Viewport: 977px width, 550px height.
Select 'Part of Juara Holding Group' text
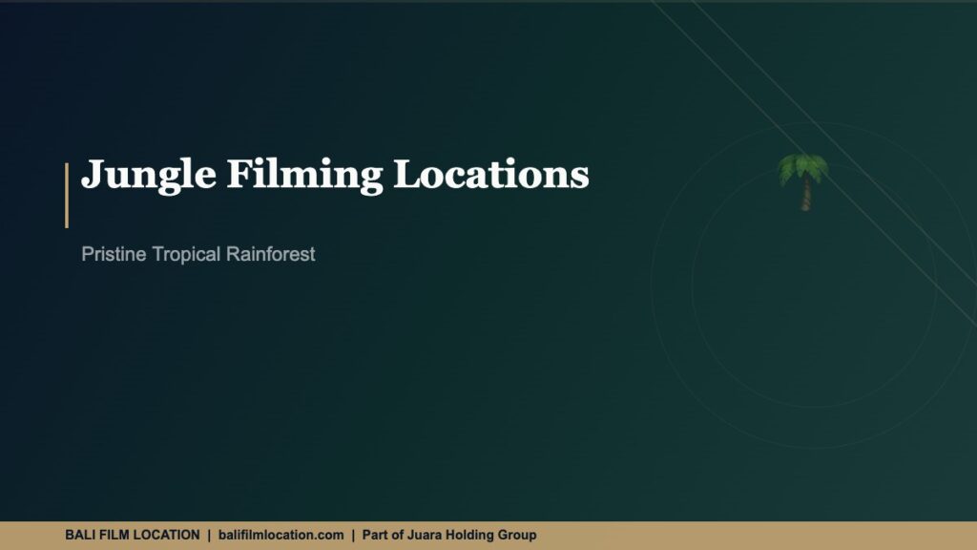[448, 536]
